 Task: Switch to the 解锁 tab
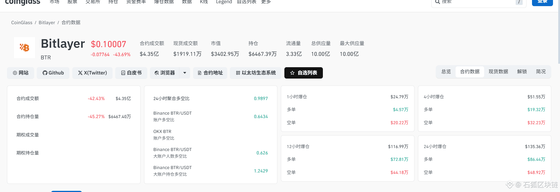[522, 72]
